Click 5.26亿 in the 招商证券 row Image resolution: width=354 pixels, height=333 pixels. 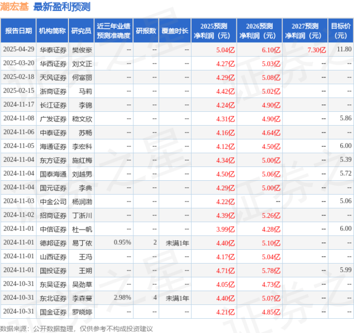(271, 215)
